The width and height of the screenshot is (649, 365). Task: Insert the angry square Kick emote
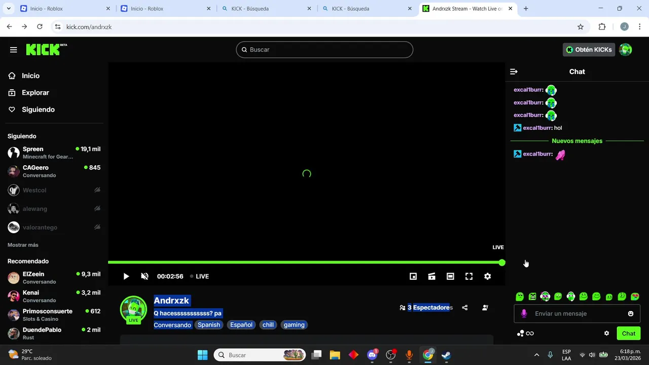pos(532,297)
